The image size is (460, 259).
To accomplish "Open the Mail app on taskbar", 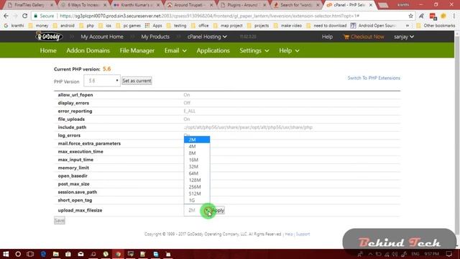I will (x=80, y=254).
